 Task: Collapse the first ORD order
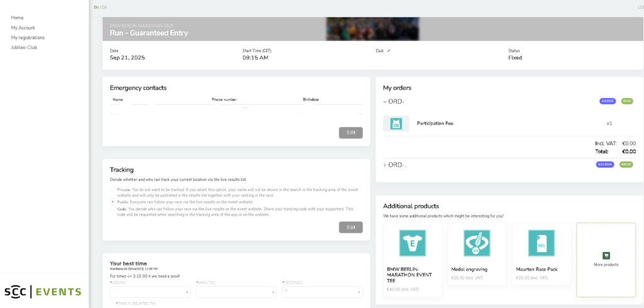[x=385, y=101]
